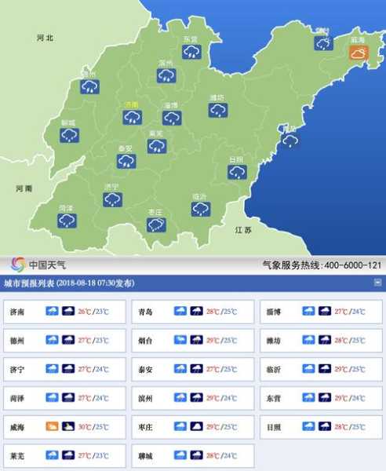Click the 东营 city name in the list
This screenshot has width=386, height=471.
coord(274,398)
